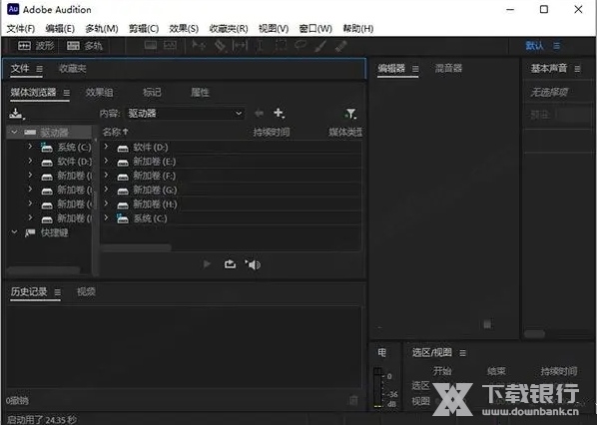Switch to the 混音器 tab
Viewport: 597px width, 425px height.
(448, 69)
